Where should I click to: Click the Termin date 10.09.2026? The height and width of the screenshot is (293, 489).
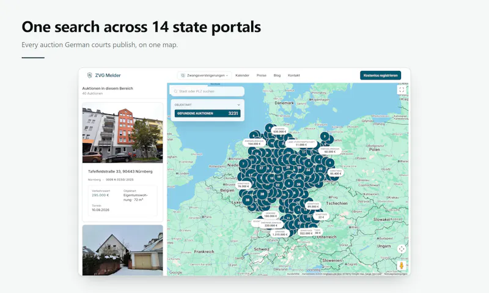(x=100, y=210)
